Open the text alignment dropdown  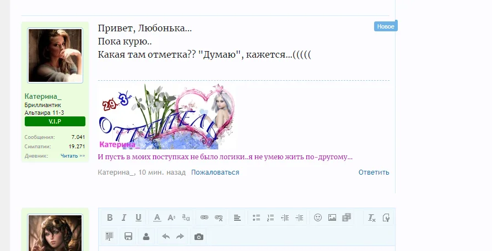[237, 217]
